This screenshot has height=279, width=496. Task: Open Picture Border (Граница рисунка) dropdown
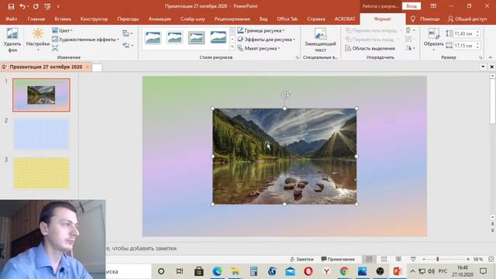pyautogui.click(x=261, y=30)
